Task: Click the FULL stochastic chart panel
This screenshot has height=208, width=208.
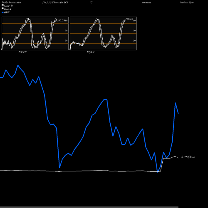Action: 103,33
